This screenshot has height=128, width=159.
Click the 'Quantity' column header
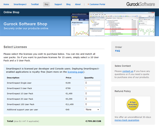[89, 78]
